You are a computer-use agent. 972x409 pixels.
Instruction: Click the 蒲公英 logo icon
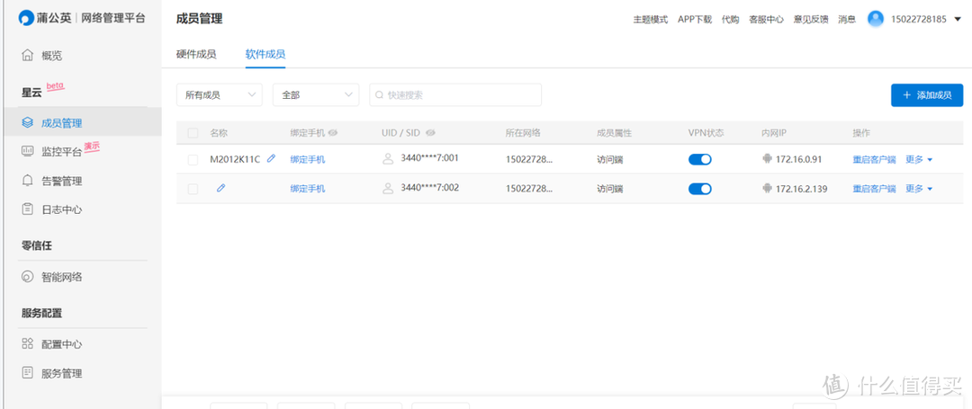(26, 18)
